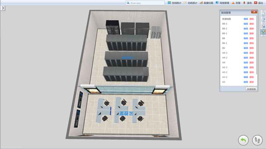Delete the A3-1 wiring entry
Screen dimensions: 266x149
click(x=252, y=77)
